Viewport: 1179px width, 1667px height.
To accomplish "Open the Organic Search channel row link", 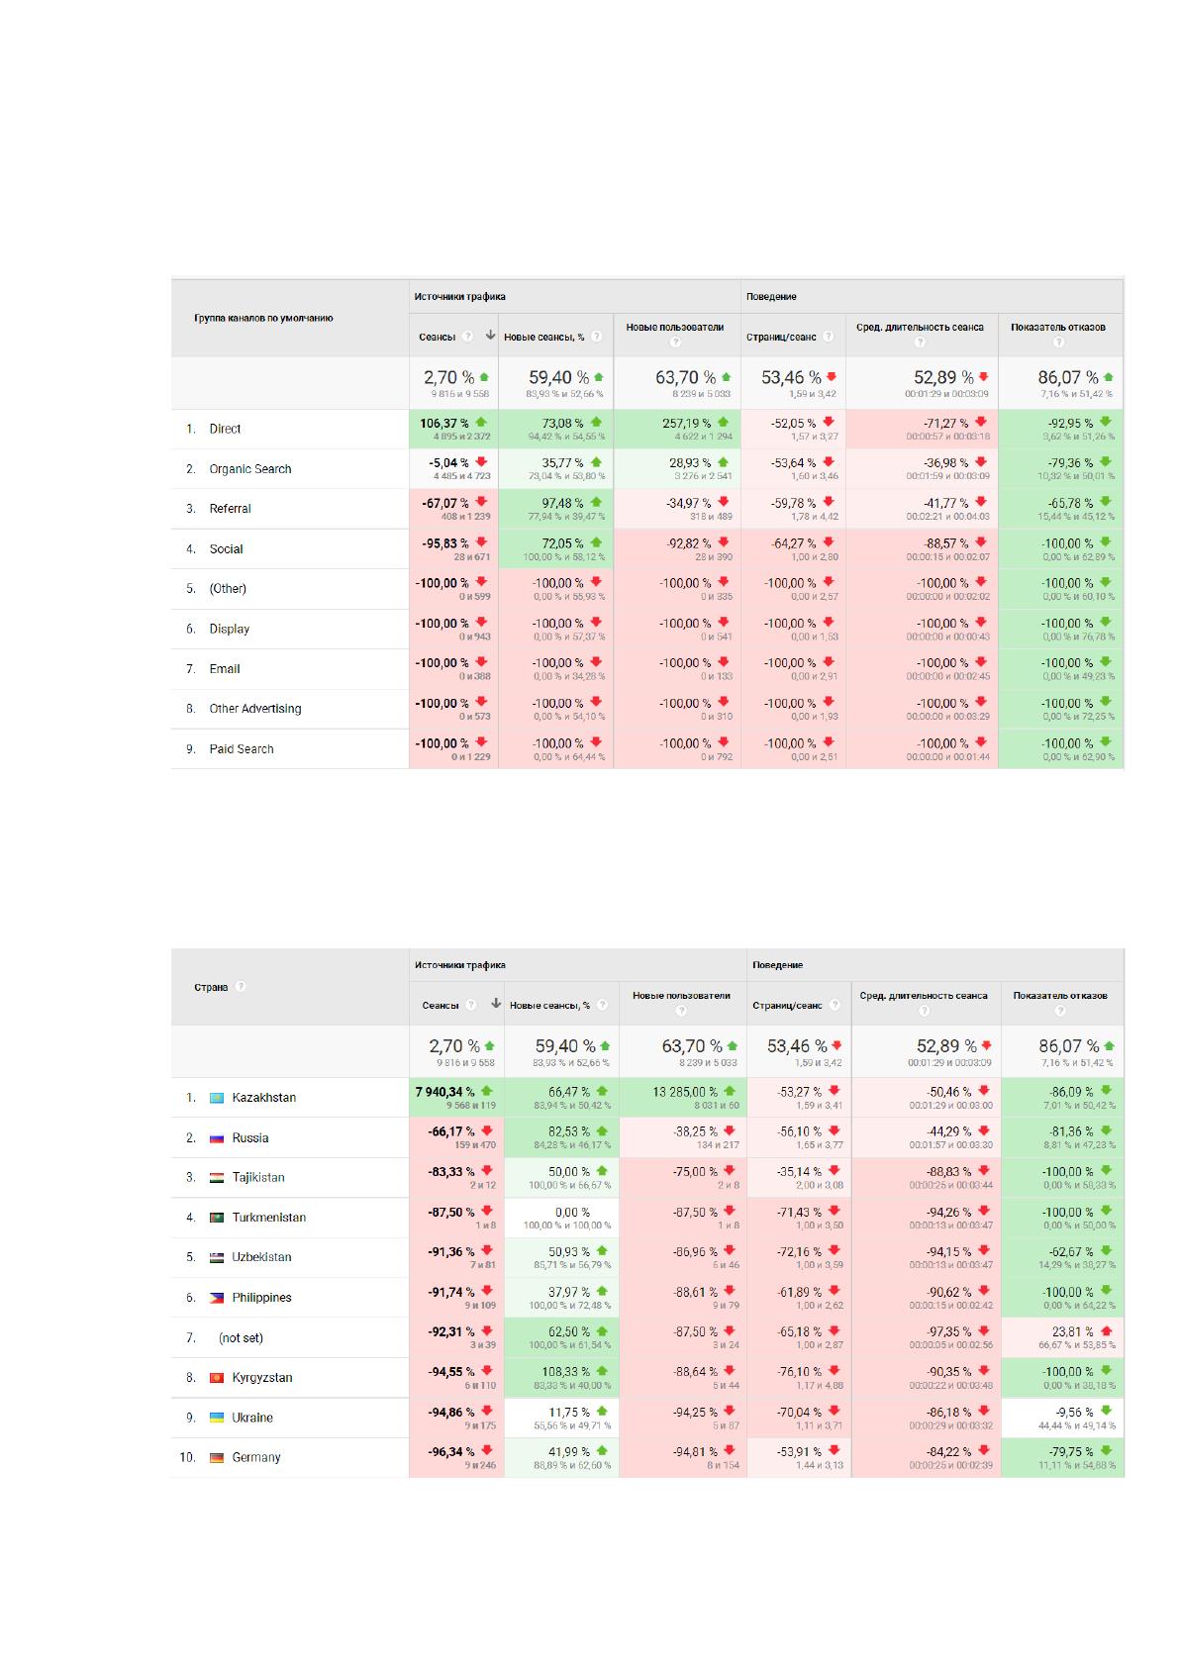I will click(250, 469).
